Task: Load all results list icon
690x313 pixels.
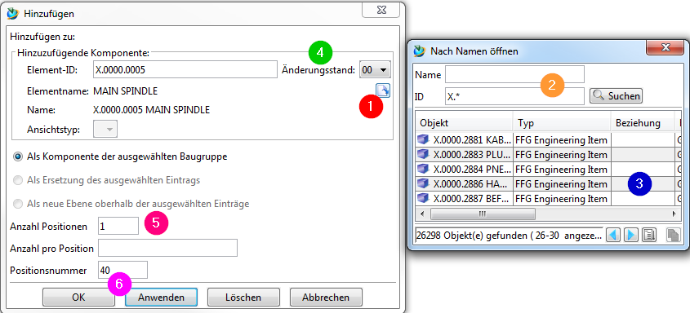Action: [x=648, y=236]
